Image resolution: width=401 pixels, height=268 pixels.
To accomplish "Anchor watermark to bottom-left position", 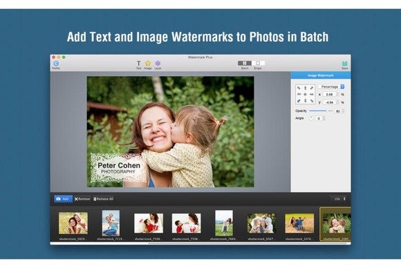I will 299,101.
